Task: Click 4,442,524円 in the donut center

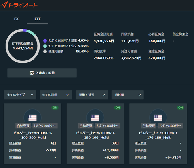Action: [x=23, y=48]
